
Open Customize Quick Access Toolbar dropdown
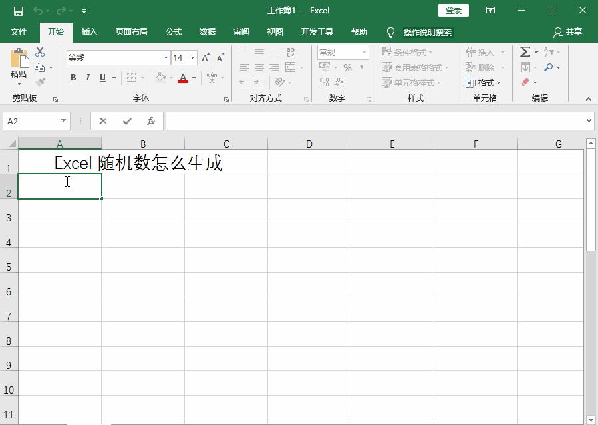click(84, 11)
